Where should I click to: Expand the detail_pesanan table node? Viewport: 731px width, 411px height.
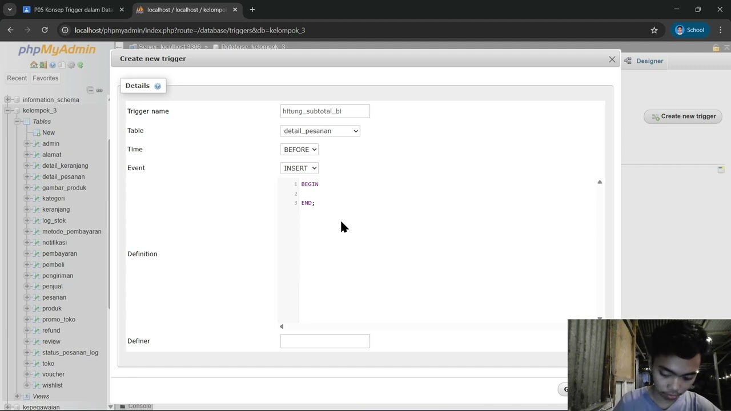pyautogui.click(x=27, y=177)
